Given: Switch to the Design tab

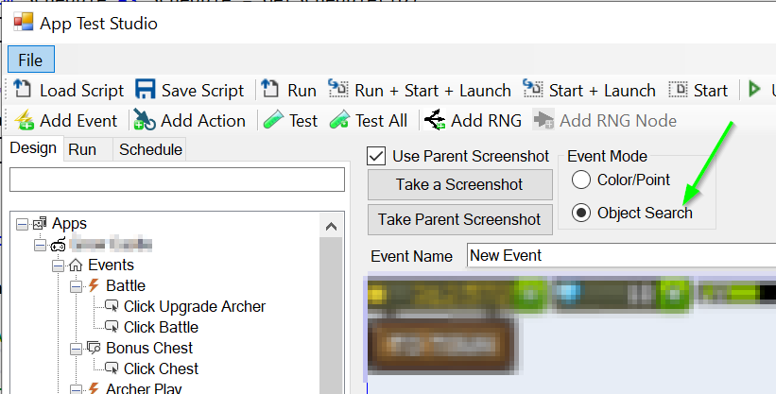Looking at the screenshot, I should pyautogui.click(x=33, y=148).
